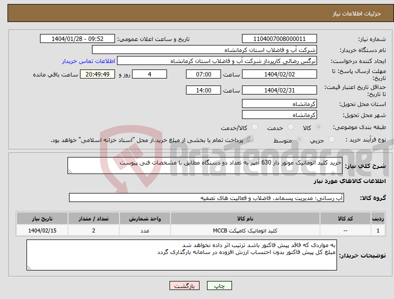394x299 pixels.
Task: Select the خدمت radio button
Action: [290, 127]
